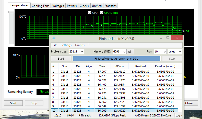Viewport: 202px width, 119px height.
Task: Open the LinX Settings menu
Action: (x=66, y=45)
